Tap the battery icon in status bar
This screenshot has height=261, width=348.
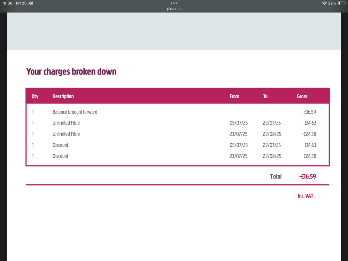[341, 3]
